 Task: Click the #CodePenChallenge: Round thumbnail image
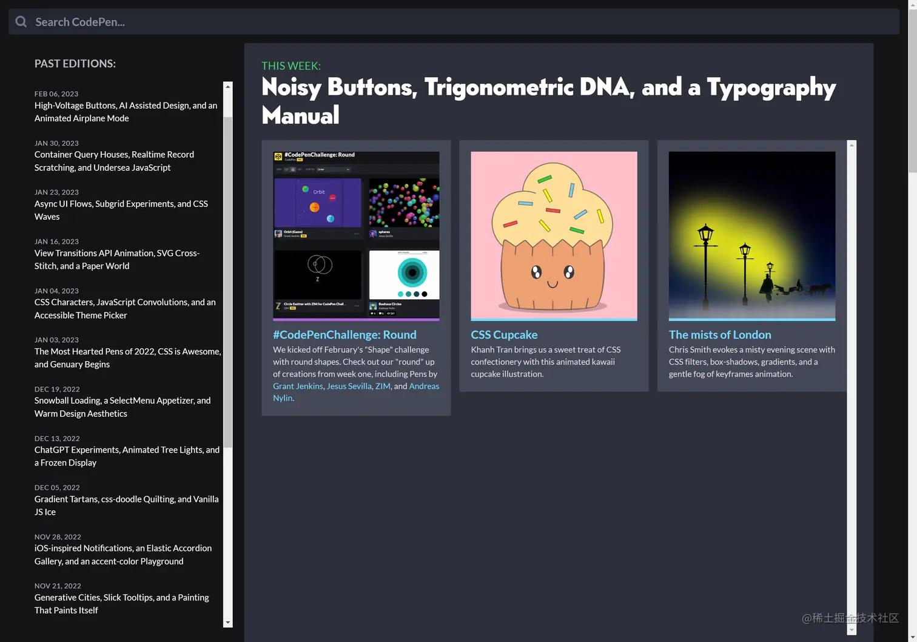point(356,235)
